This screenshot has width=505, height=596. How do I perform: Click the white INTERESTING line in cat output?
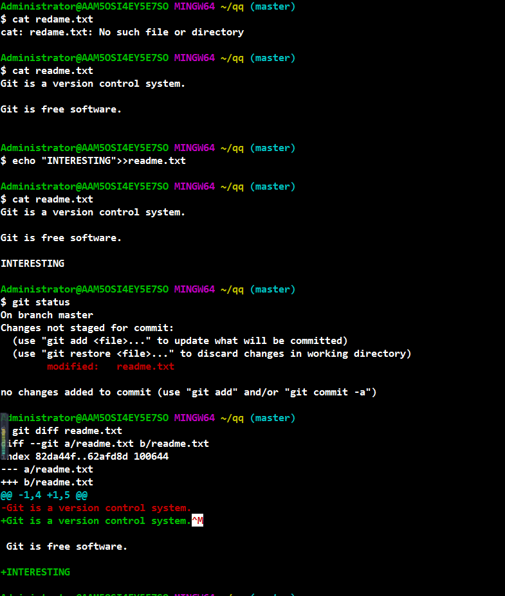point(33,264)
